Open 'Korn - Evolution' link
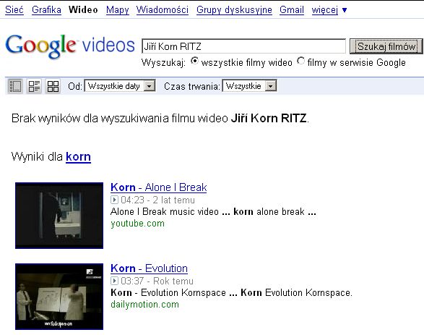The width and height of the screenshot is (424, 335). pos(149,268)
